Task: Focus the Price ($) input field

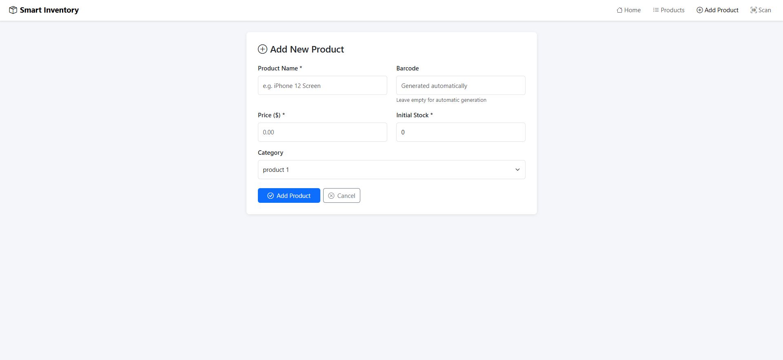Action: (322, 132)
